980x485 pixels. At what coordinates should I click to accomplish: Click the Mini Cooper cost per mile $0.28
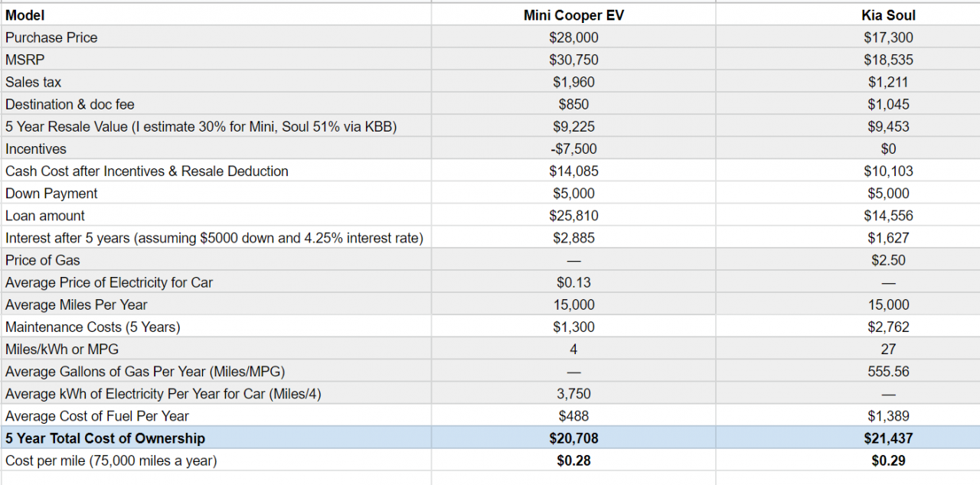[x=573, y=461]
